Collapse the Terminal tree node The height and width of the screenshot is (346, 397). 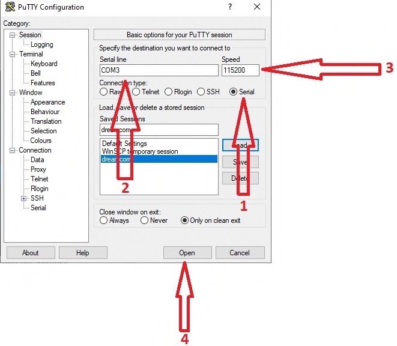point(12,54)
